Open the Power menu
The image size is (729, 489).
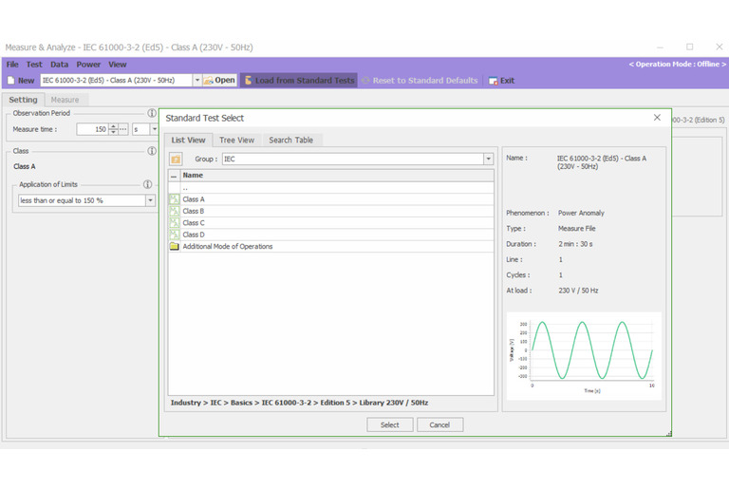(88, 65)
